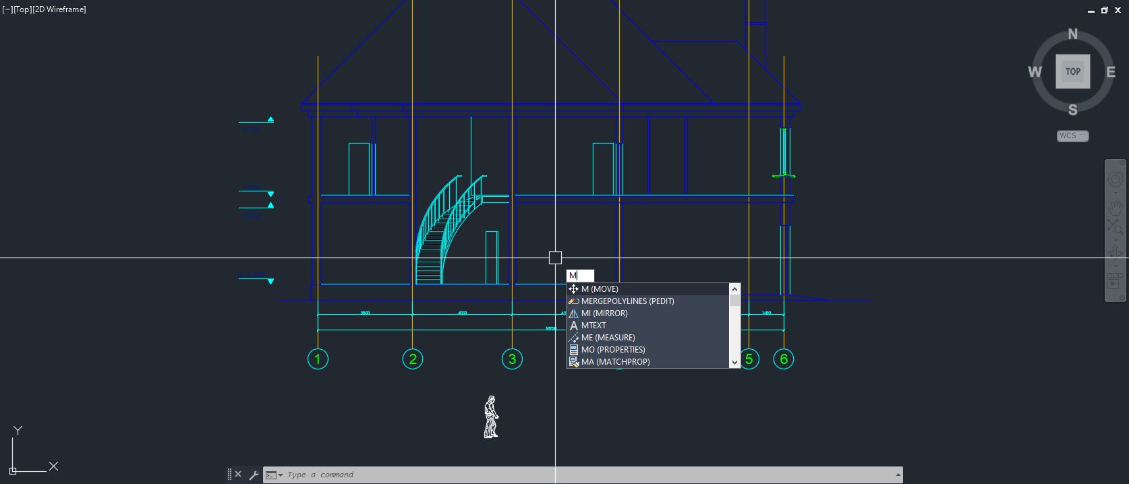This screenshot has height=484, width=1129.
Task: Close the command line window with X
Action: [x=238, y=475]
